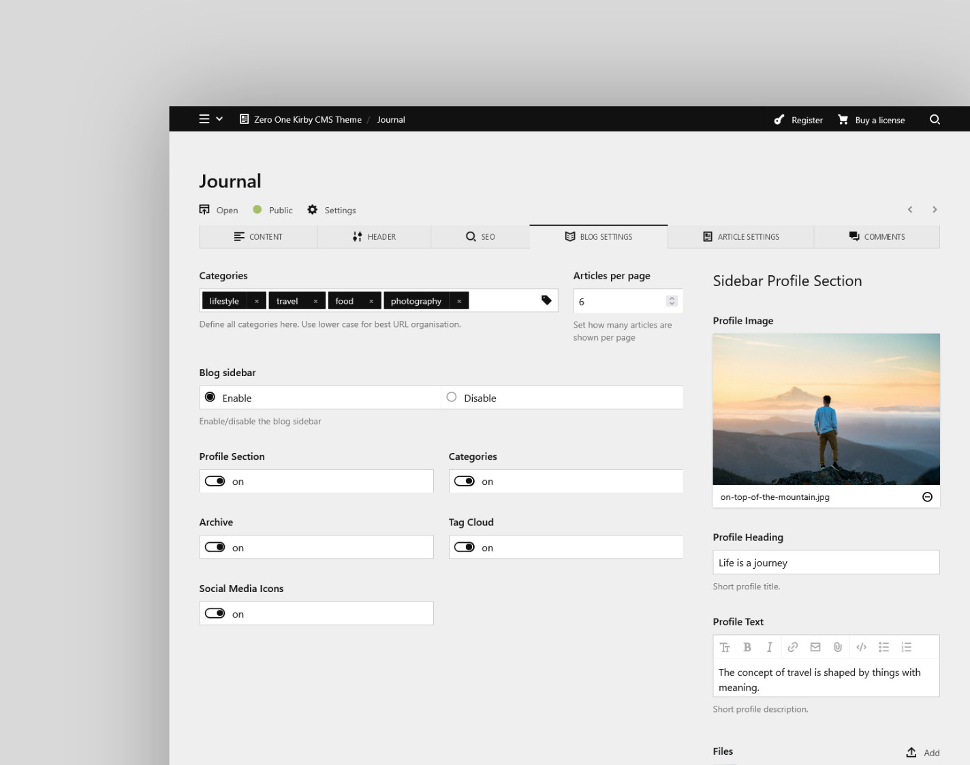Remove the photography category tag
Viewport: 970px width, 765px height.
point(459,300)
